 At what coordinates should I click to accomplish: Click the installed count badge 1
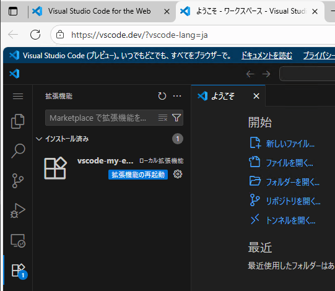tap(178, 139)
